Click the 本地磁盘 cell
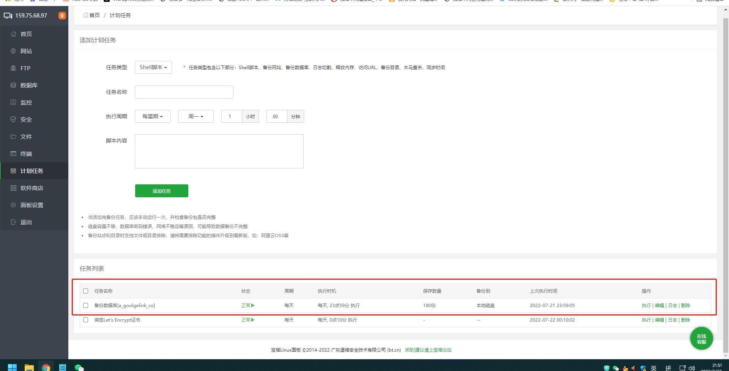 486,305
